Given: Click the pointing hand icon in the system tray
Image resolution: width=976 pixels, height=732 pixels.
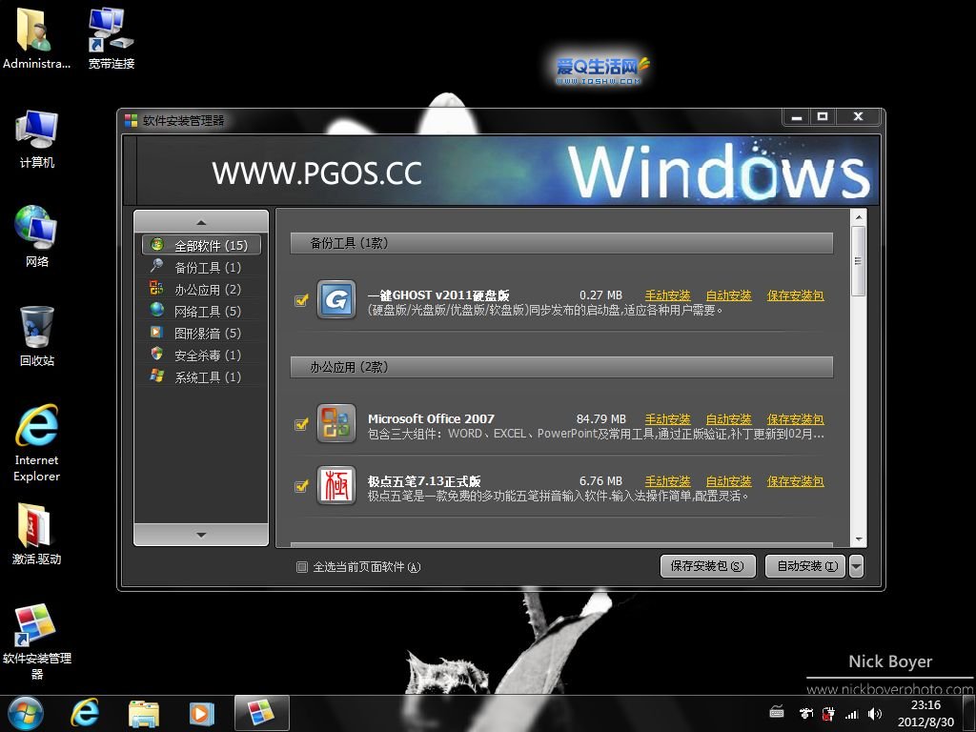Looking at the screenshot, I should point(806,713).
